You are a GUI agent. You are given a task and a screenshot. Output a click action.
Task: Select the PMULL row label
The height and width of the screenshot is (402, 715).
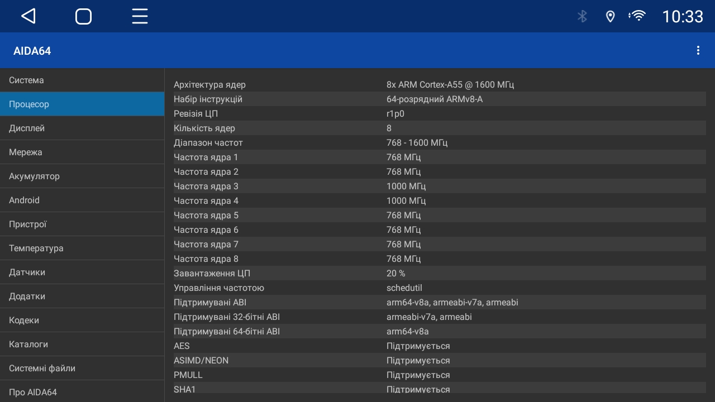(188, 375)
